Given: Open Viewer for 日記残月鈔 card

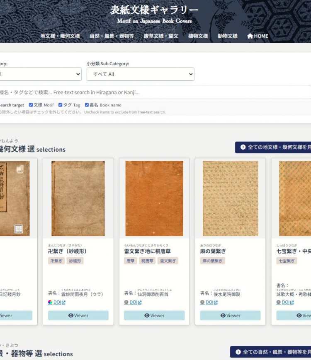Looking at the screenshot, I should tap(16, 316).
